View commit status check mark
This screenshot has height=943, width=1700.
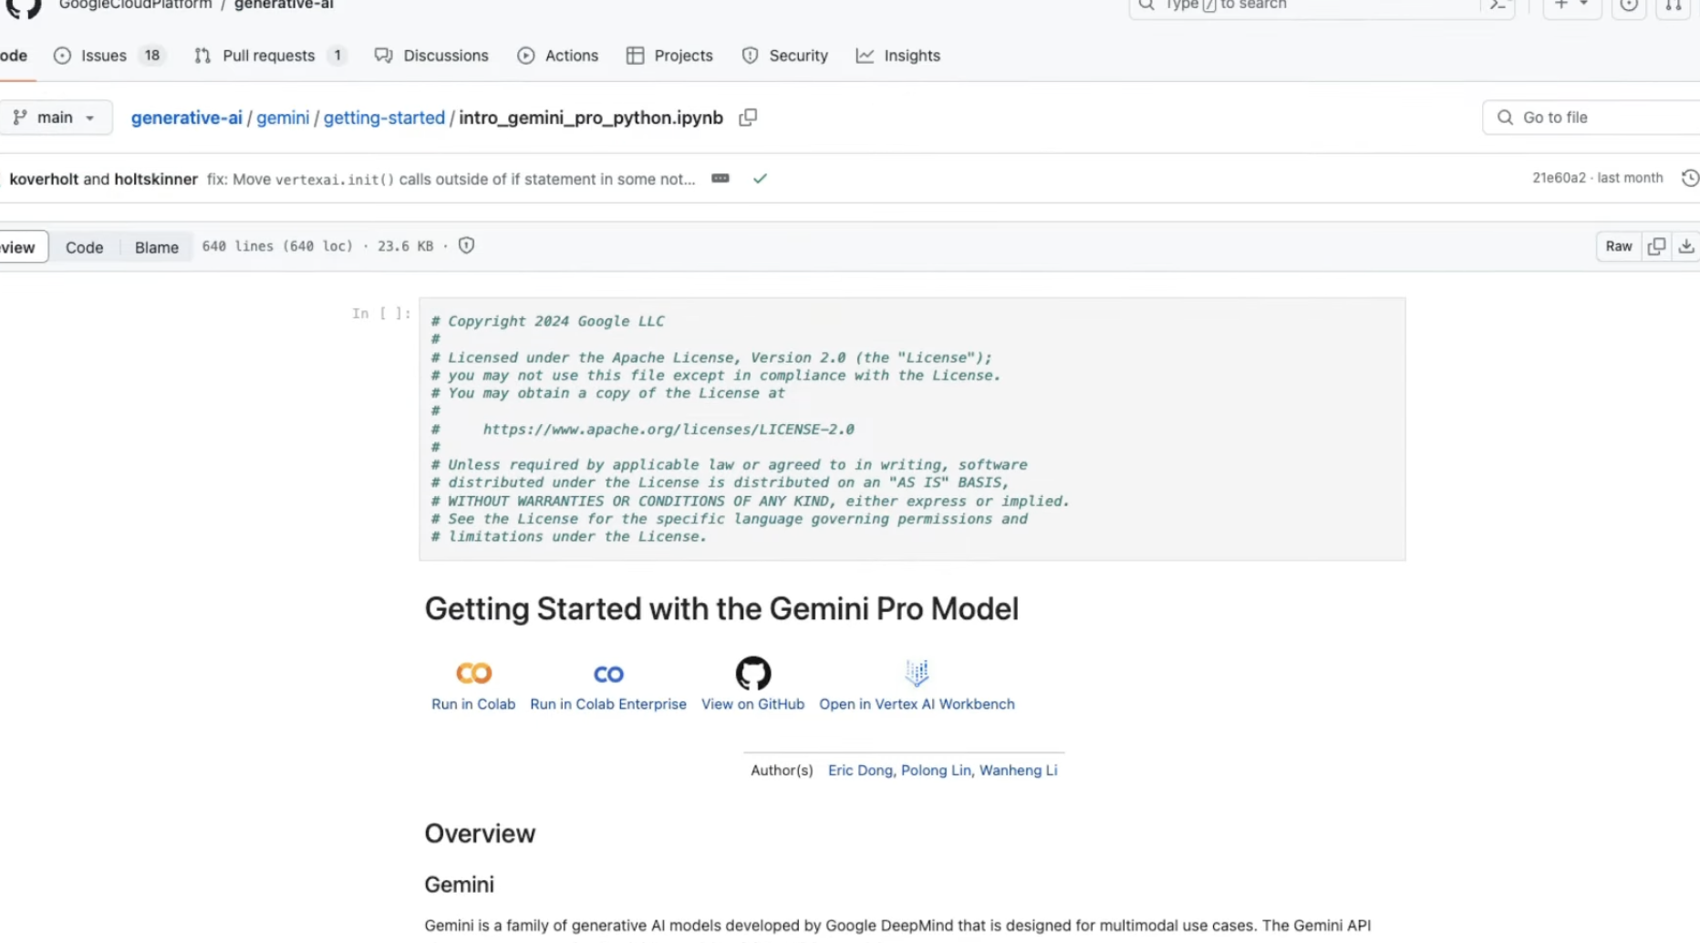760,179
